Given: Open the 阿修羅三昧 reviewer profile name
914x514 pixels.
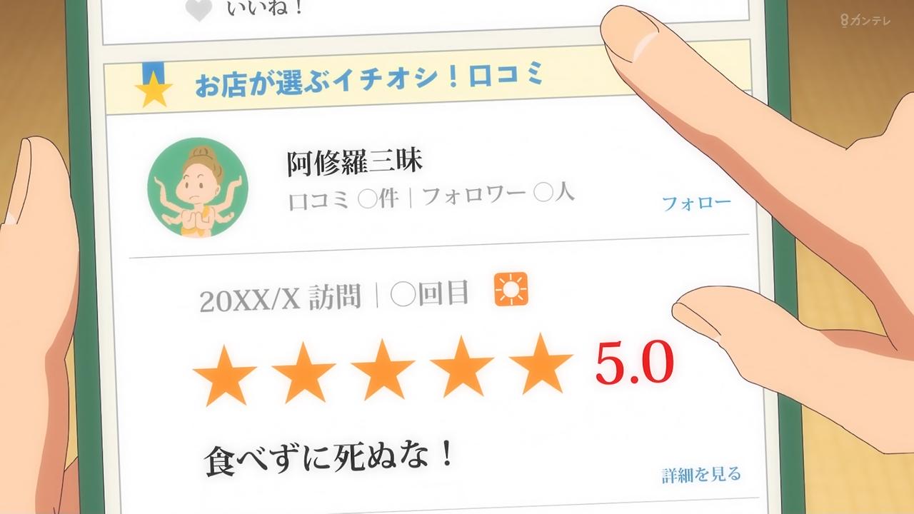Looking at the screenshot, I should point(354,163).
